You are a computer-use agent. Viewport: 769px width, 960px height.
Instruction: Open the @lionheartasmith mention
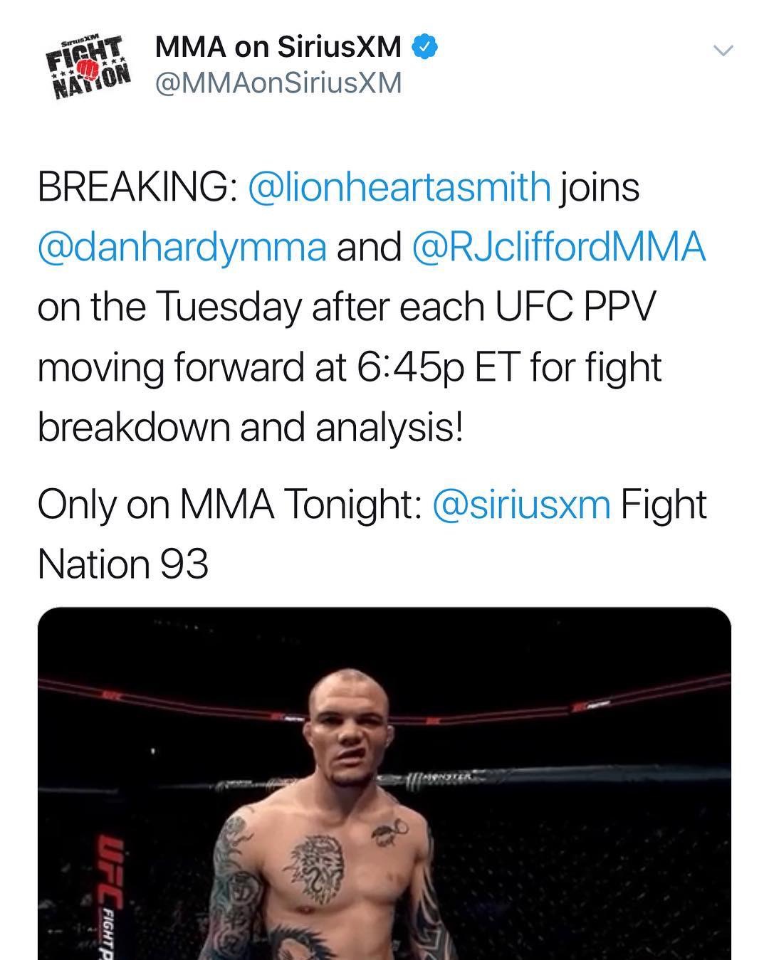[399, 188]
